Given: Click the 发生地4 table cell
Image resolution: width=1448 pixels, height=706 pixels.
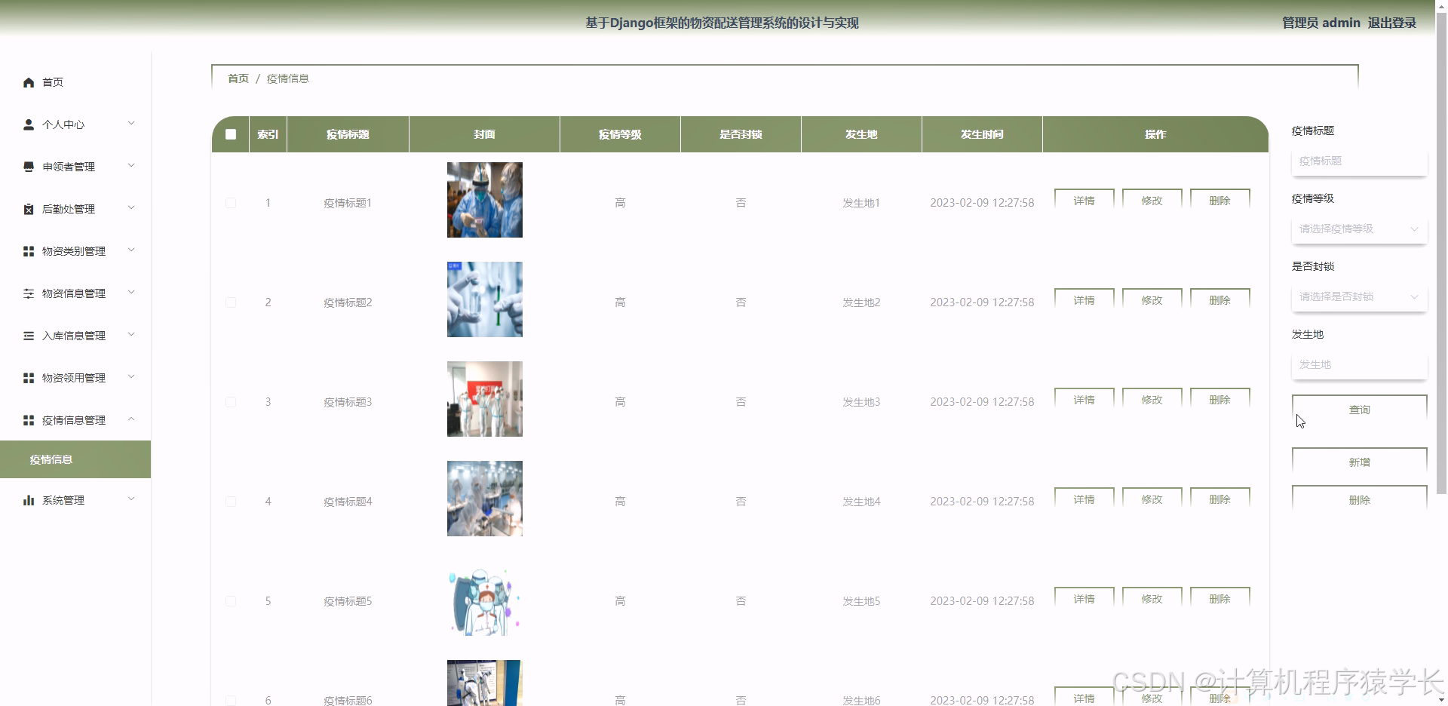Looking at the screenshot, I should 861,502.
